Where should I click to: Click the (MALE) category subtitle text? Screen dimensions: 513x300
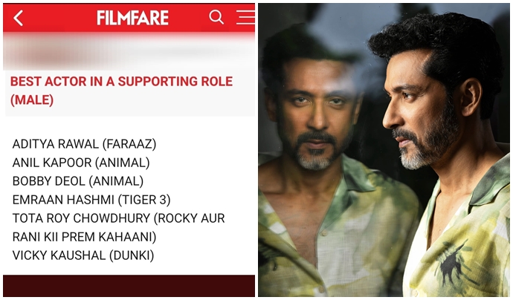32,100
